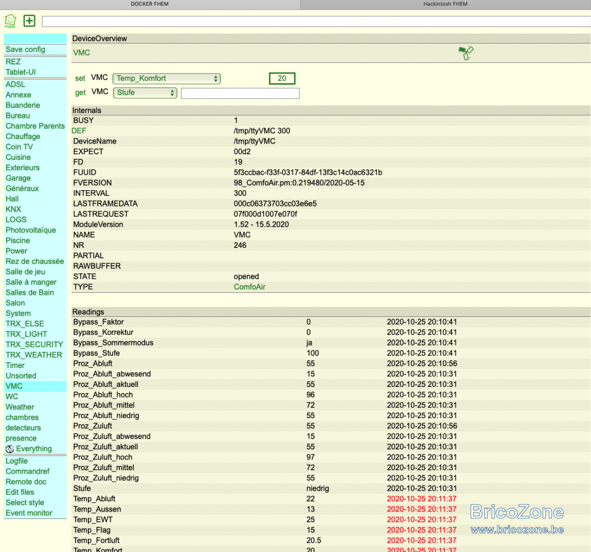
Task: Open the Unsorted room
Action: tap(21, 376)
